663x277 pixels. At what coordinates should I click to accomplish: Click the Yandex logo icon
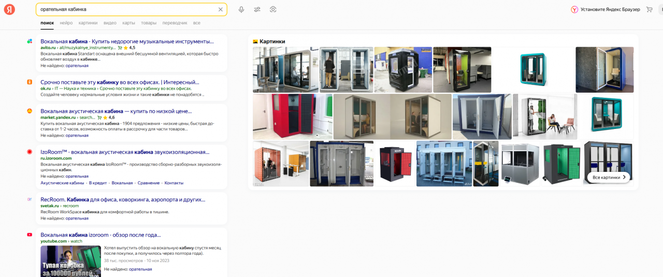coord(10,9)
